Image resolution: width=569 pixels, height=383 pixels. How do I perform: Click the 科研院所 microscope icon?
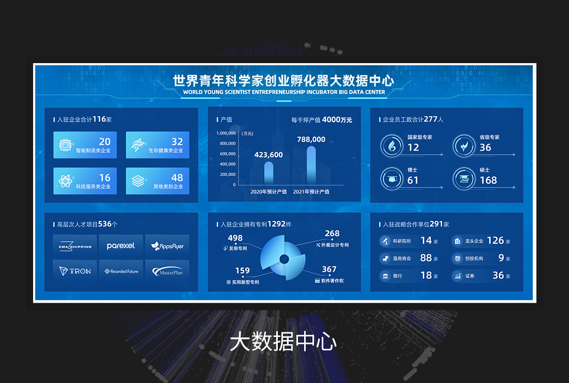(x=385, y=241)
